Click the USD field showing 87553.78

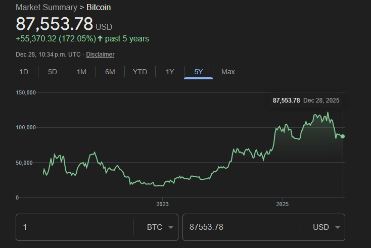[x=241, y=227]
